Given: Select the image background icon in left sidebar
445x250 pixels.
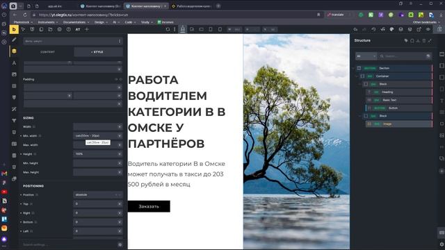Looking at the screenshot, I should (14, 74).
